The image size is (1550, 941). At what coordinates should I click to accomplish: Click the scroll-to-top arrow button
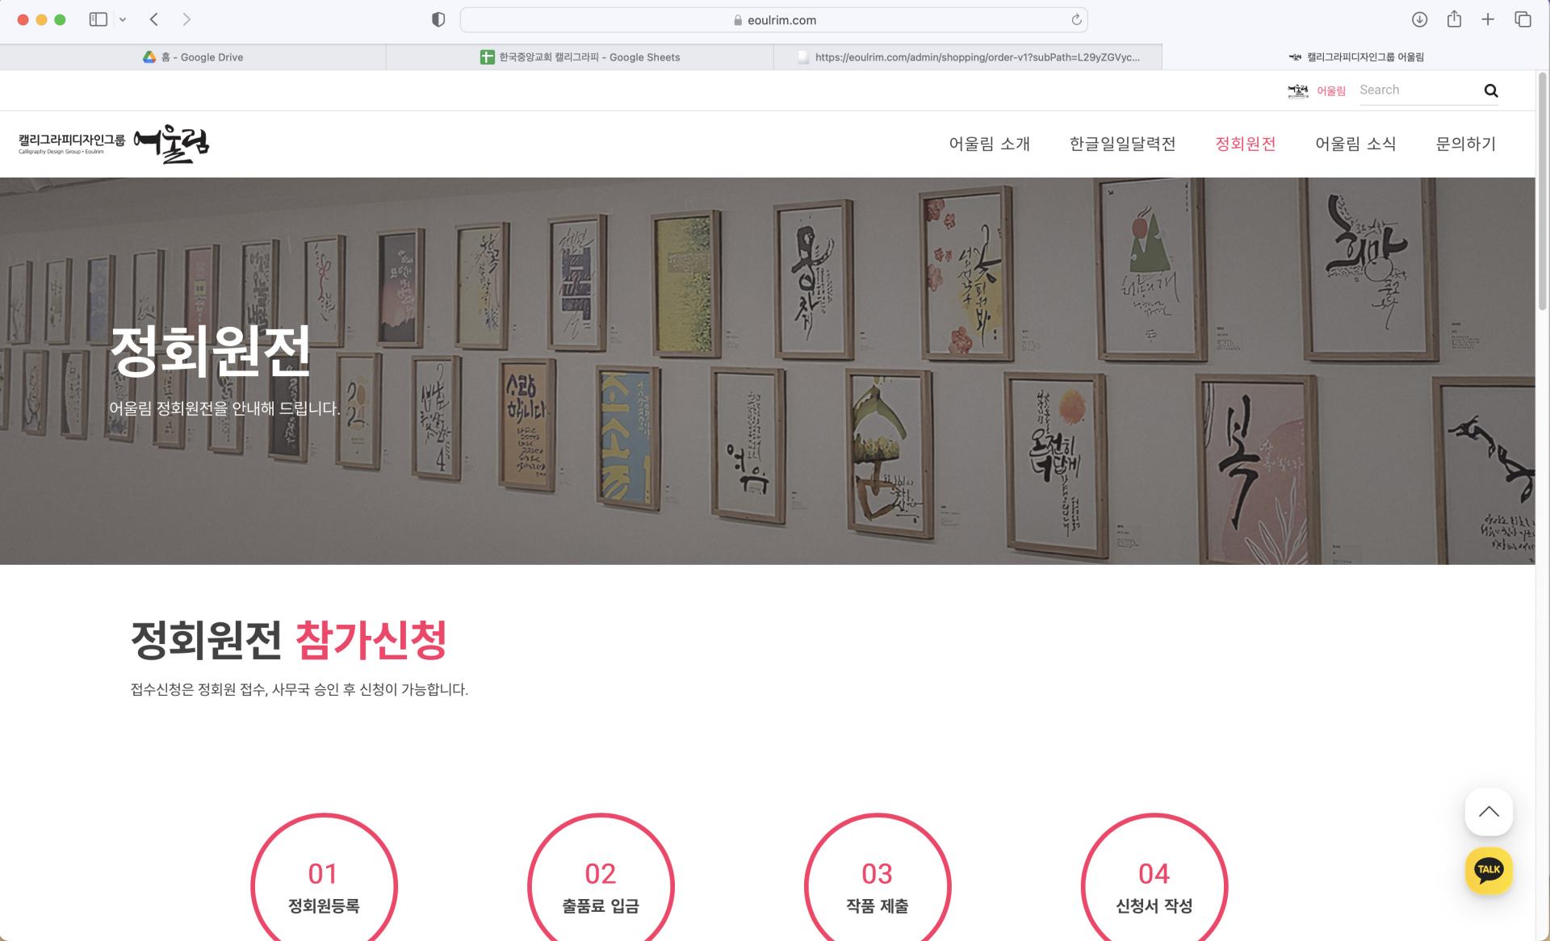tap(1489, 812)
